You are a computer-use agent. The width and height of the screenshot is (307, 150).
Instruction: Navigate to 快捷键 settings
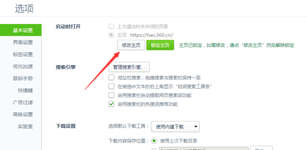point(25,90)
